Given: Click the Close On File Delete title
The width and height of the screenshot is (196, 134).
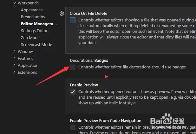Looking at the screenshot, I should (x=88, y=14).
